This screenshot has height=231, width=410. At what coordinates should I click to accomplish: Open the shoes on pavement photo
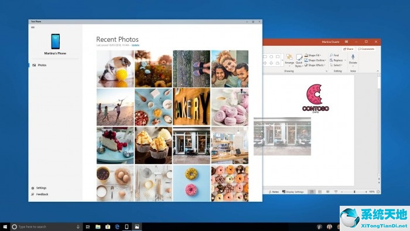(x=192, y=69)
